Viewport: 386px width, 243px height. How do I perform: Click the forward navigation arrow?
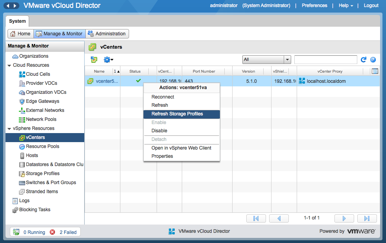pyautogui.click(x=15, y=5)
